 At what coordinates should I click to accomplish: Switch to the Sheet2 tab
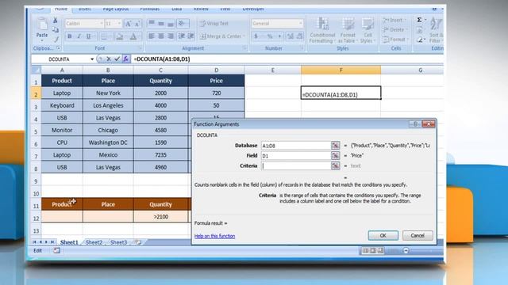[94, 242]
